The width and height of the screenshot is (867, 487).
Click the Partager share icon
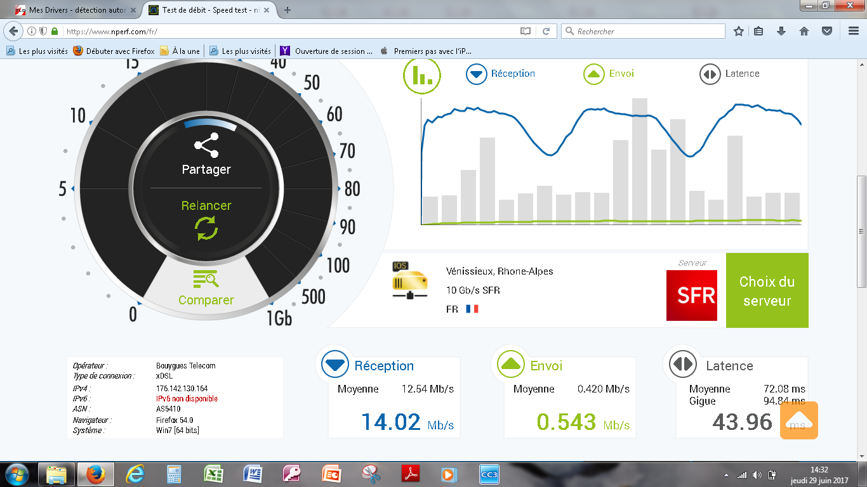(206, 146)
